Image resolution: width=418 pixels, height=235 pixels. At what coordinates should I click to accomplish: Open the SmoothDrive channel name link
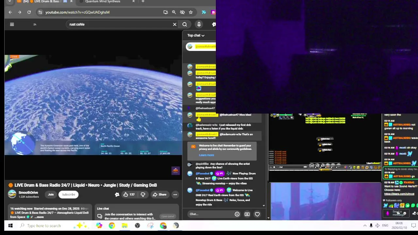point(28,193)
